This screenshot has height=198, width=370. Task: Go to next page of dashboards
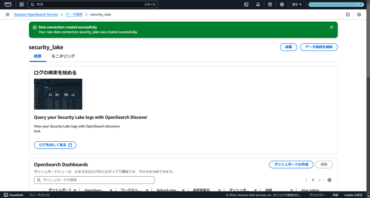click(x=319, y=180)
